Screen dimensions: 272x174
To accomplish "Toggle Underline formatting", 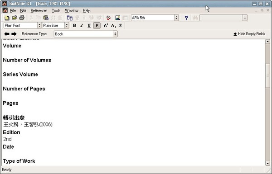I will click(89, 26).
